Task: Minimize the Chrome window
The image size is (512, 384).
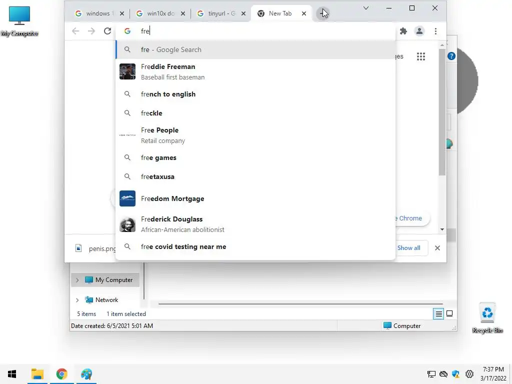Action: coord(389,8)
